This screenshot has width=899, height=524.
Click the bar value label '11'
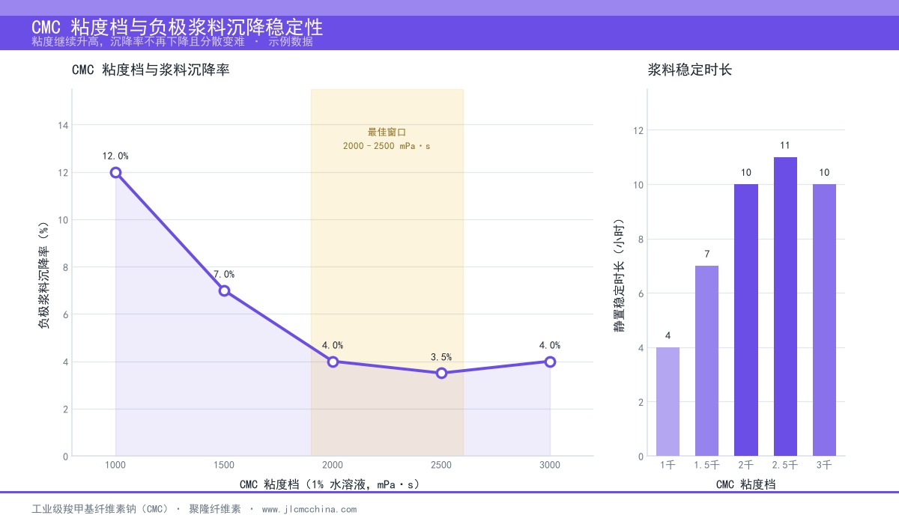(x=785, y=145)
